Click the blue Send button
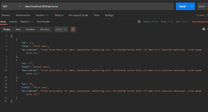The height and width of the screenshot is (112, 208). [x=182, y=6]
